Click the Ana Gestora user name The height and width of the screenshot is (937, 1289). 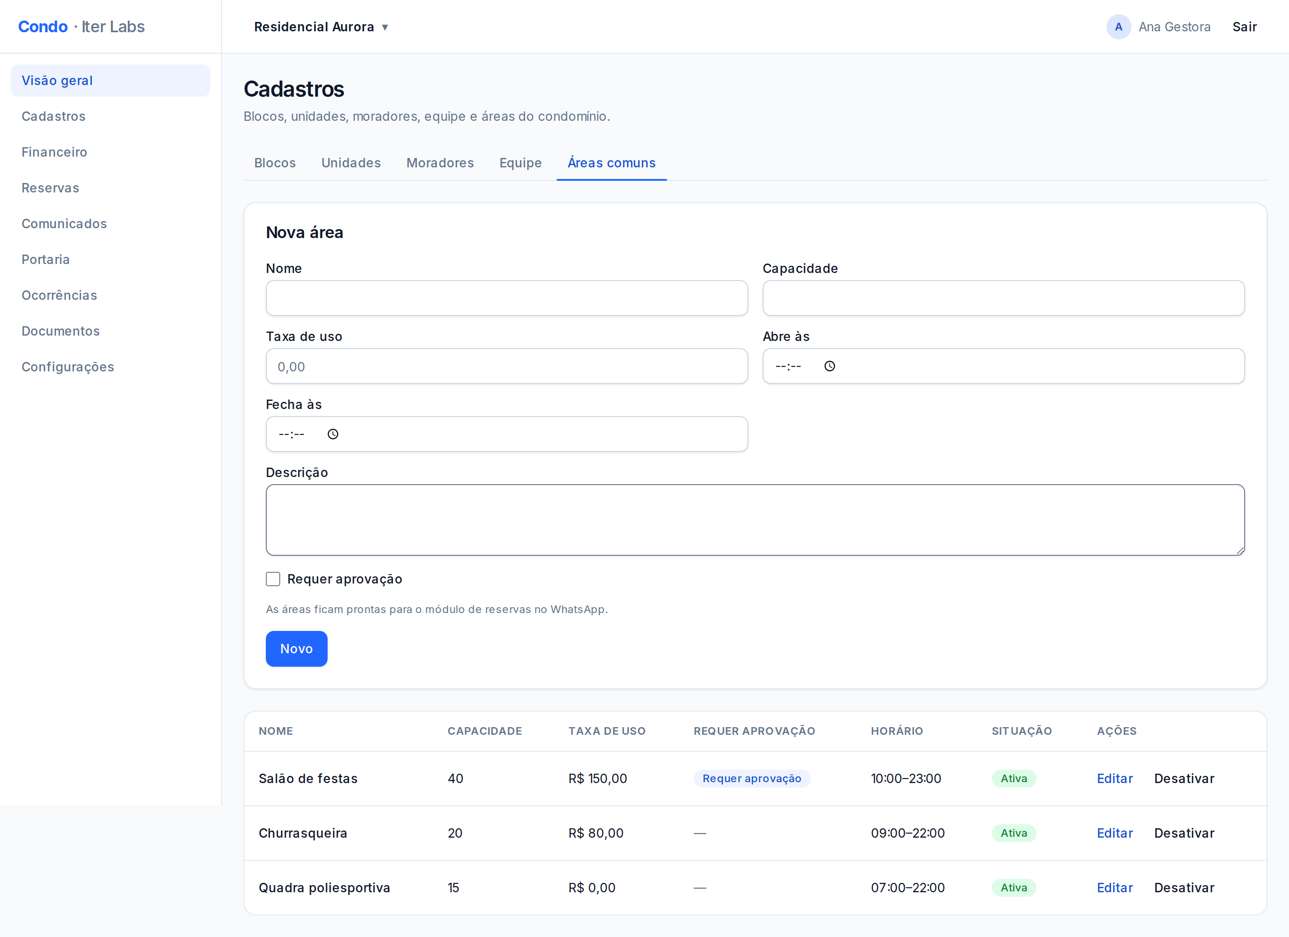coord(1174,27)
